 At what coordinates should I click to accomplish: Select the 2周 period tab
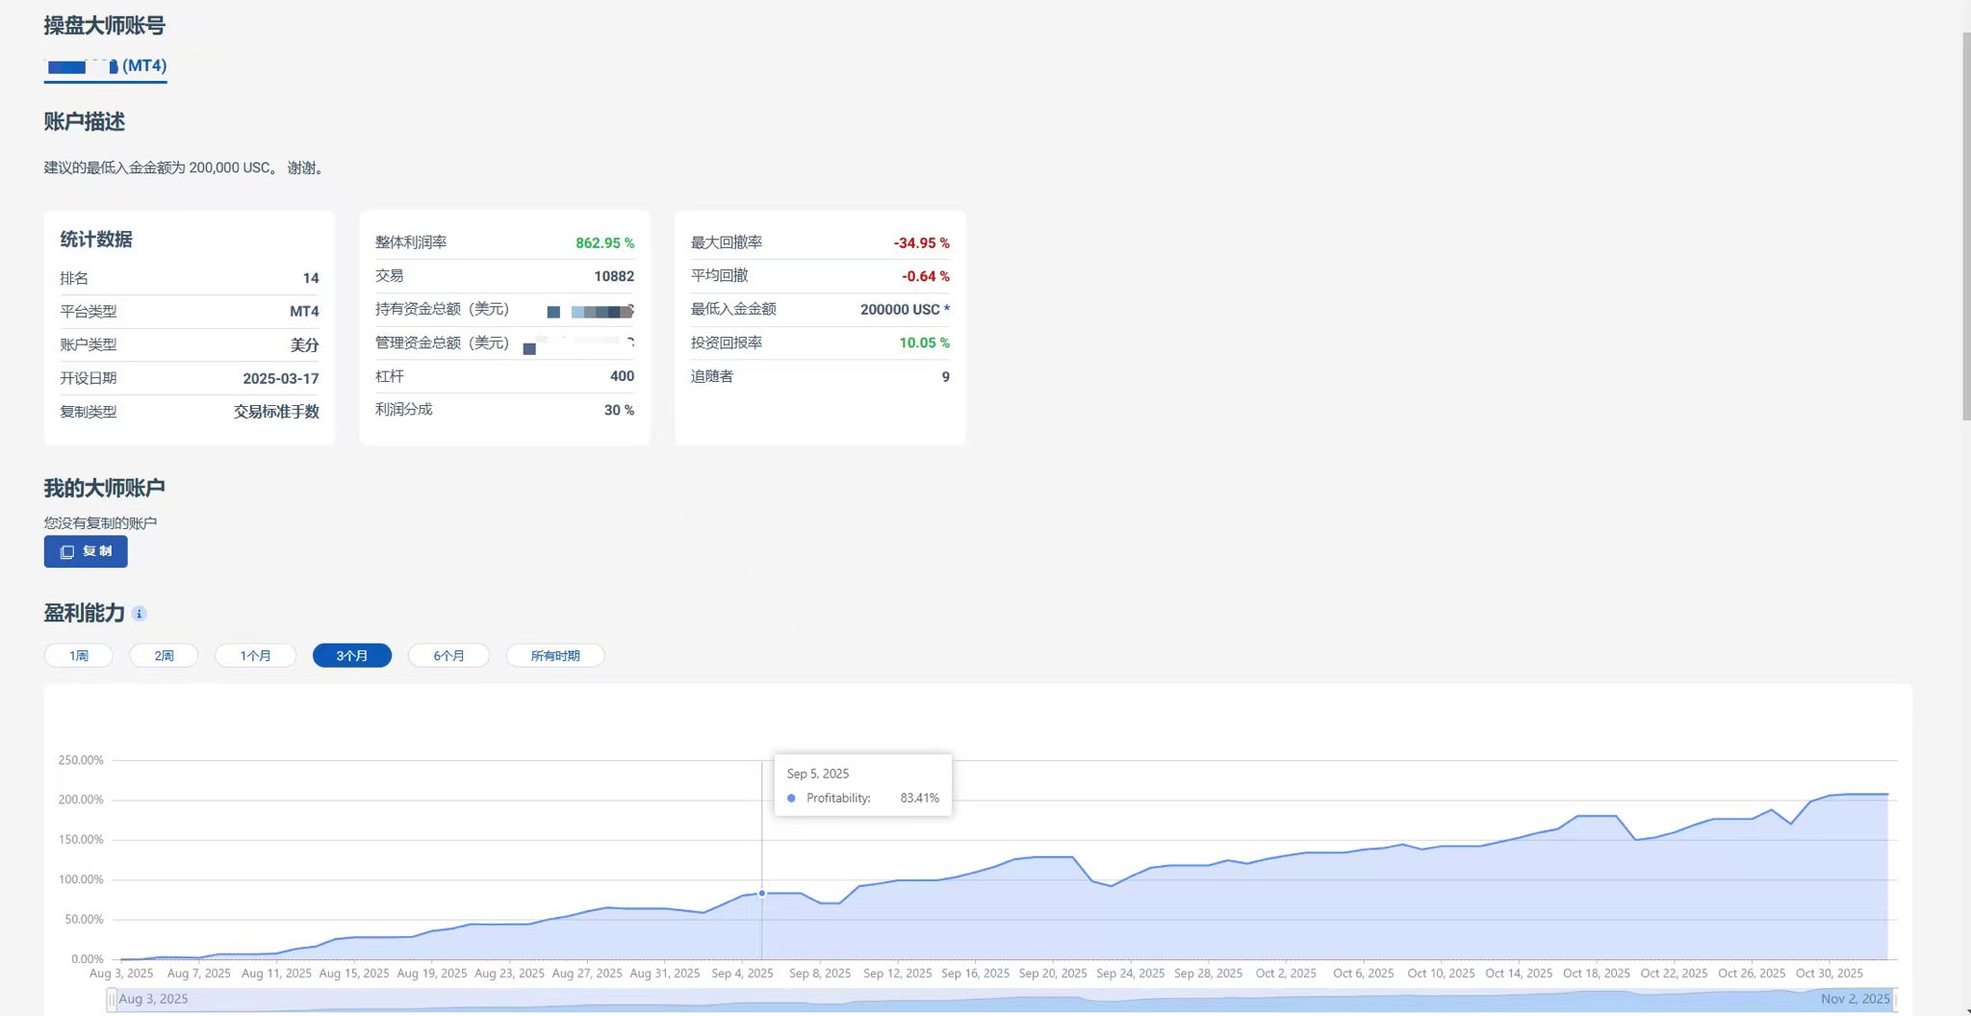165,655
